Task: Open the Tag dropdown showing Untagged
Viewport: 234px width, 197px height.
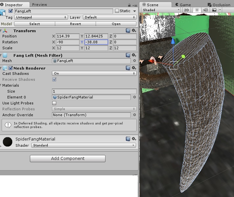Action: 41,17
